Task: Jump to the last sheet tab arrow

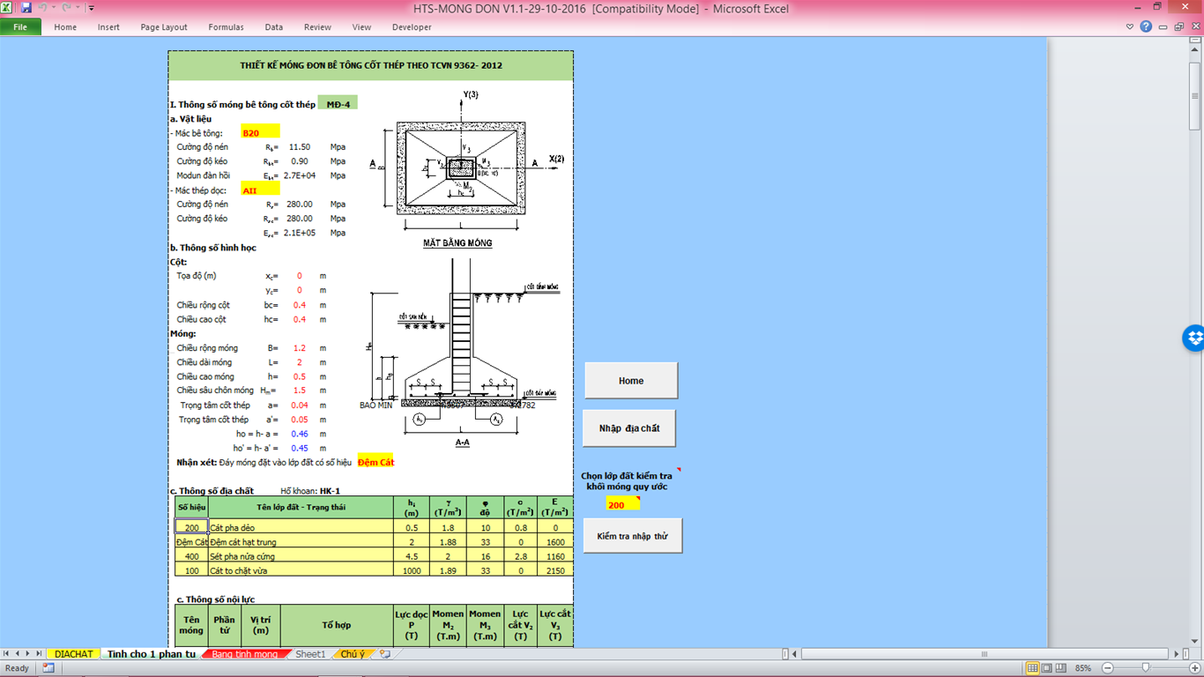Action: coord(39,654)
